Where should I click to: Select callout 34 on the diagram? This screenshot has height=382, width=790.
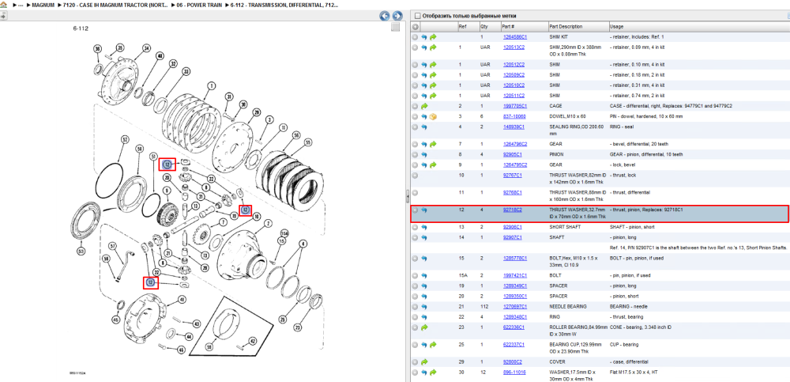pos(146,48)
